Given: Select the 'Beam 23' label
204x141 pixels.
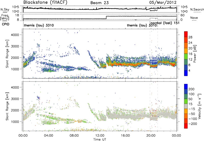Looking at the screenshot, I should (x=99, y=3).
